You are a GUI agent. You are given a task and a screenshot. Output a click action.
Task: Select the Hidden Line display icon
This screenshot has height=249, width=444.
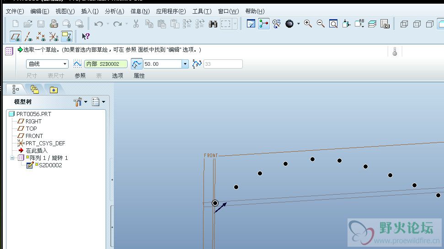[417, 24]
